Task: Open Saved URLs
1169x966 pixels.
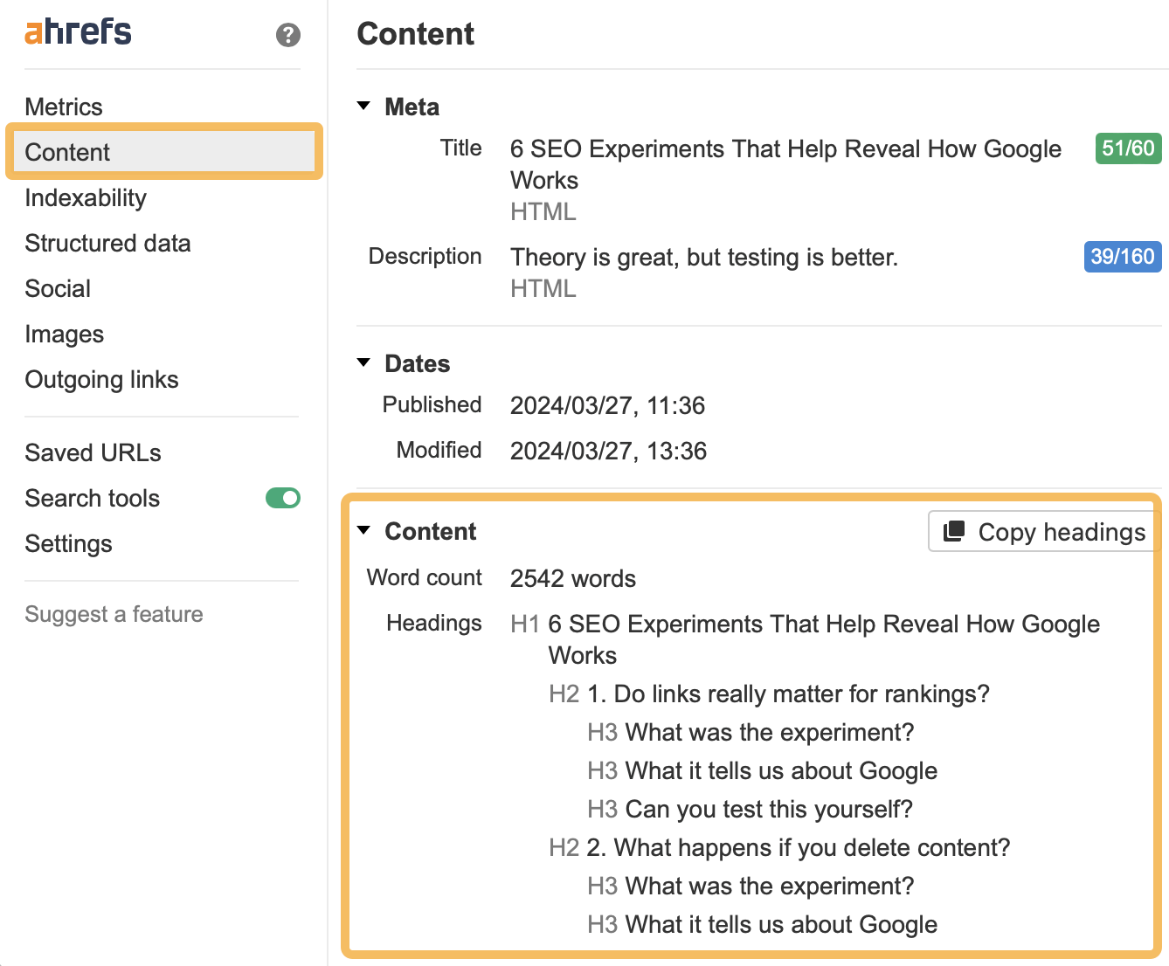Action: pyautogui.click(x=93, y=452)
